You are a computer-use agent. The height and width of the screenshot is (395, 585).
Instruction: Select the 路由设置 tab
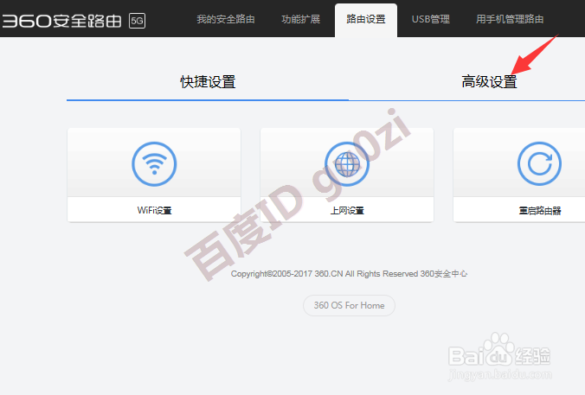pos(365,19)
